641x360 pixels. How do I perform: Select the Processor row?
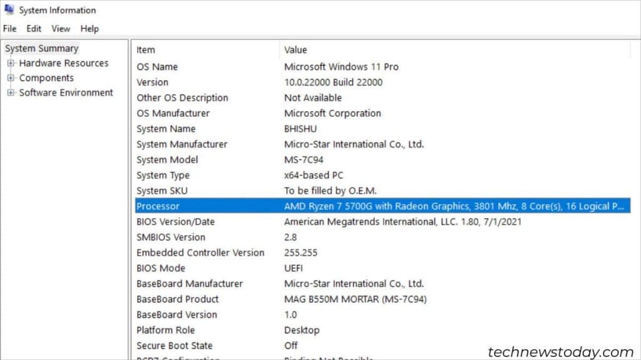pyautogui.click(x=250, y=206)
